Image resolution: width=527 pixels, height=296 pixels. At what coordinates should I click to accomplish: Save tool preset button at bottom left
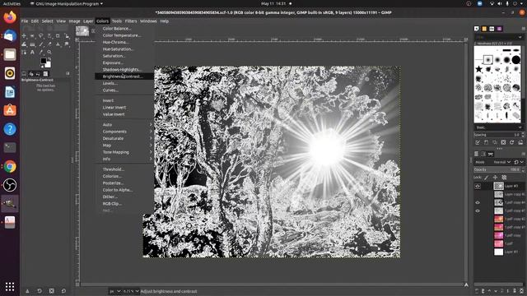27,291
